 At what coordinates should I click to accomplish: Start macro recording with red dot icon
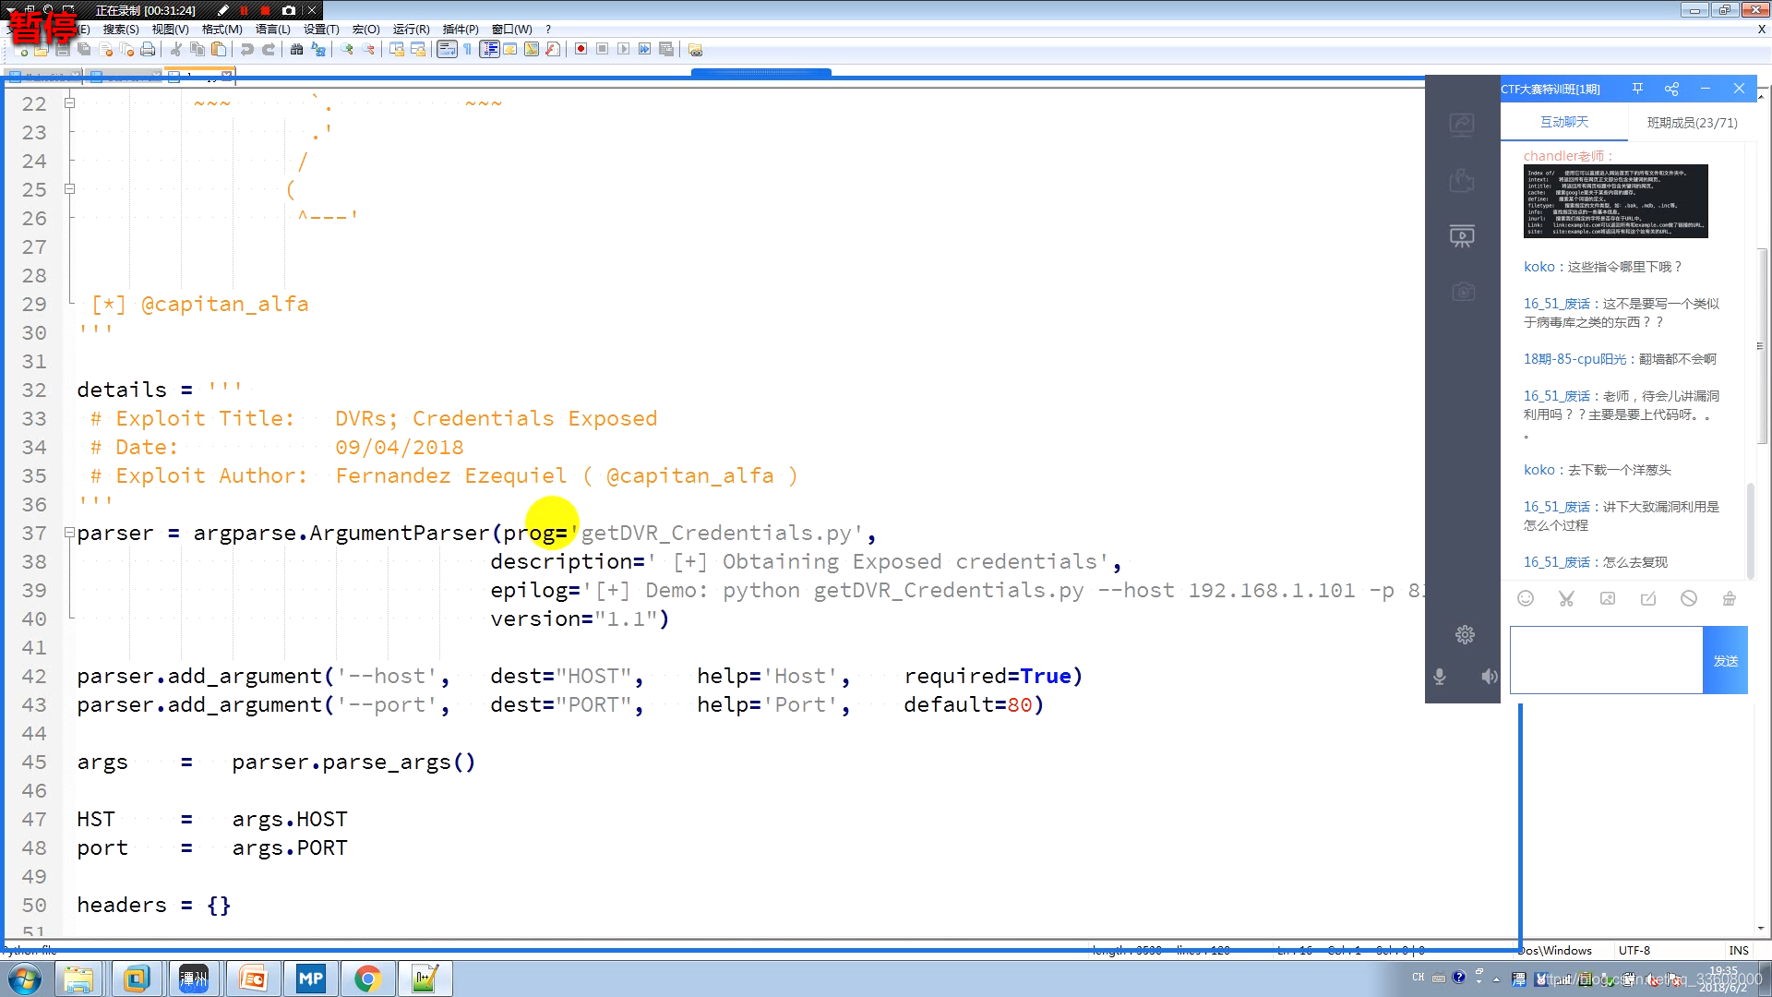(581, 49)
